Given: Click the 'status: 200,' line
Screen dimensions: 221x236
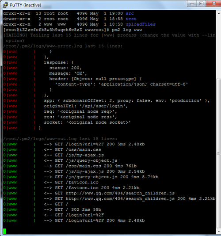Looking at the screenshot, I should pos(65,68).
